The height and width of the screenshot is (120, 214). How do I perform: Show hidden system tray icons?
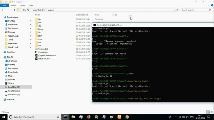tap(176, 117)
